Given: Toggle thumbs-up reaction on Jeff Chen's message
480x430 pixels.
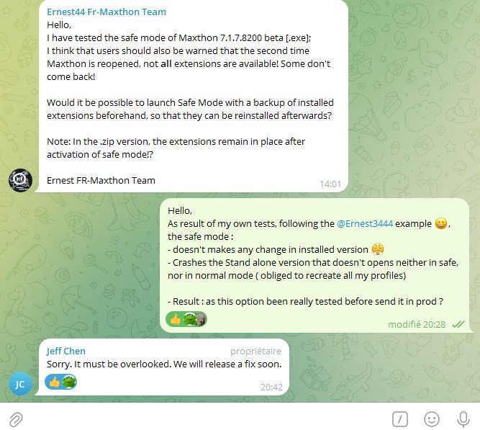Looking at the screenshot, I should point(55,382).
